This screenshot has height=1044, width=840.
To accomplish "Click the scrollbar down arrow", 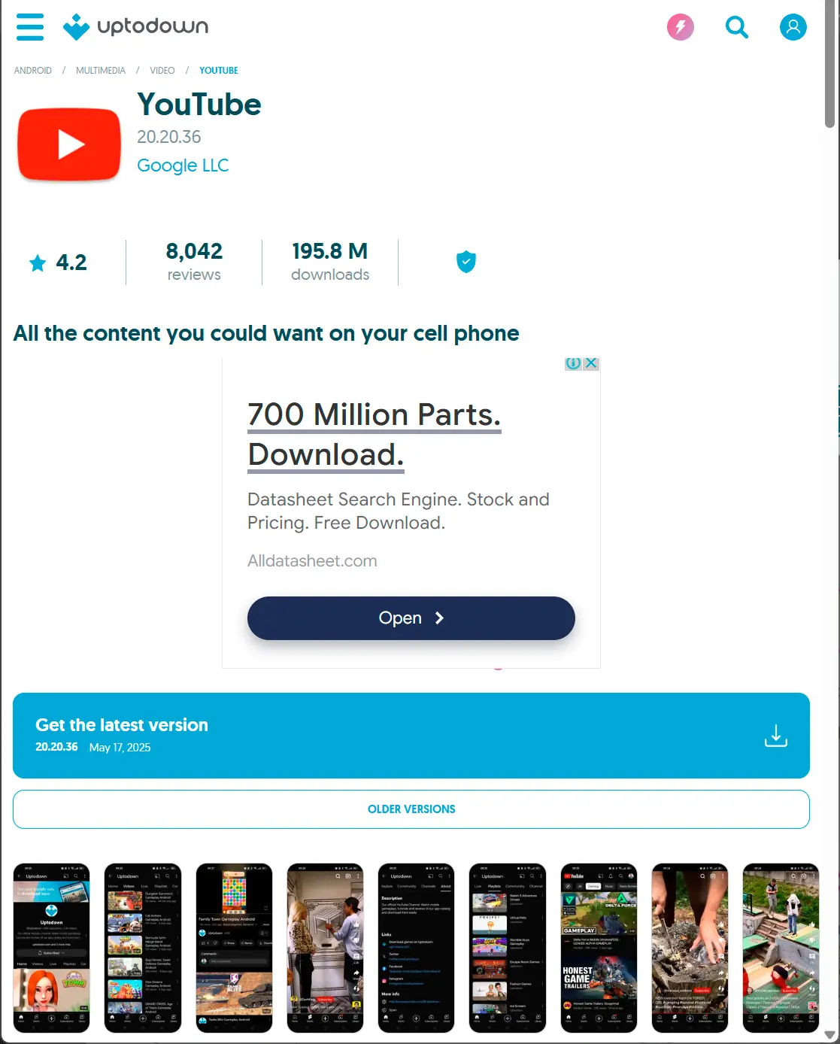I will click(830, 1036).
